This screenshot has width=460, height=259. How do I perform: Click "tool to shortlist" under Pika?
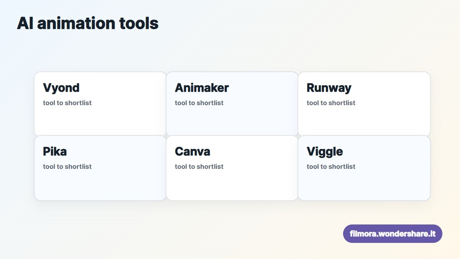click(x=67, y=167)
